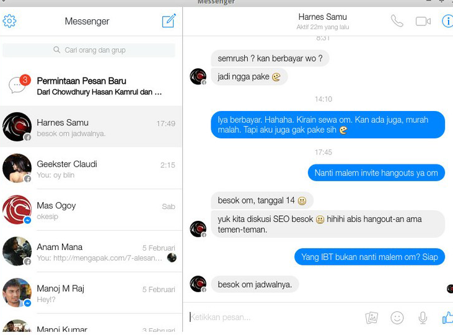The image size is (453, 335).
Task: Click the sender avatar beside 'yuk kita diskusi SEO'
Action: pos(198,229)
